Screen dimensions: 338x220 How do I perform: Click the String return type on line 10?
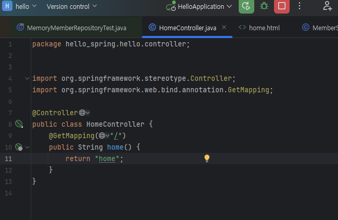point(90,147)
